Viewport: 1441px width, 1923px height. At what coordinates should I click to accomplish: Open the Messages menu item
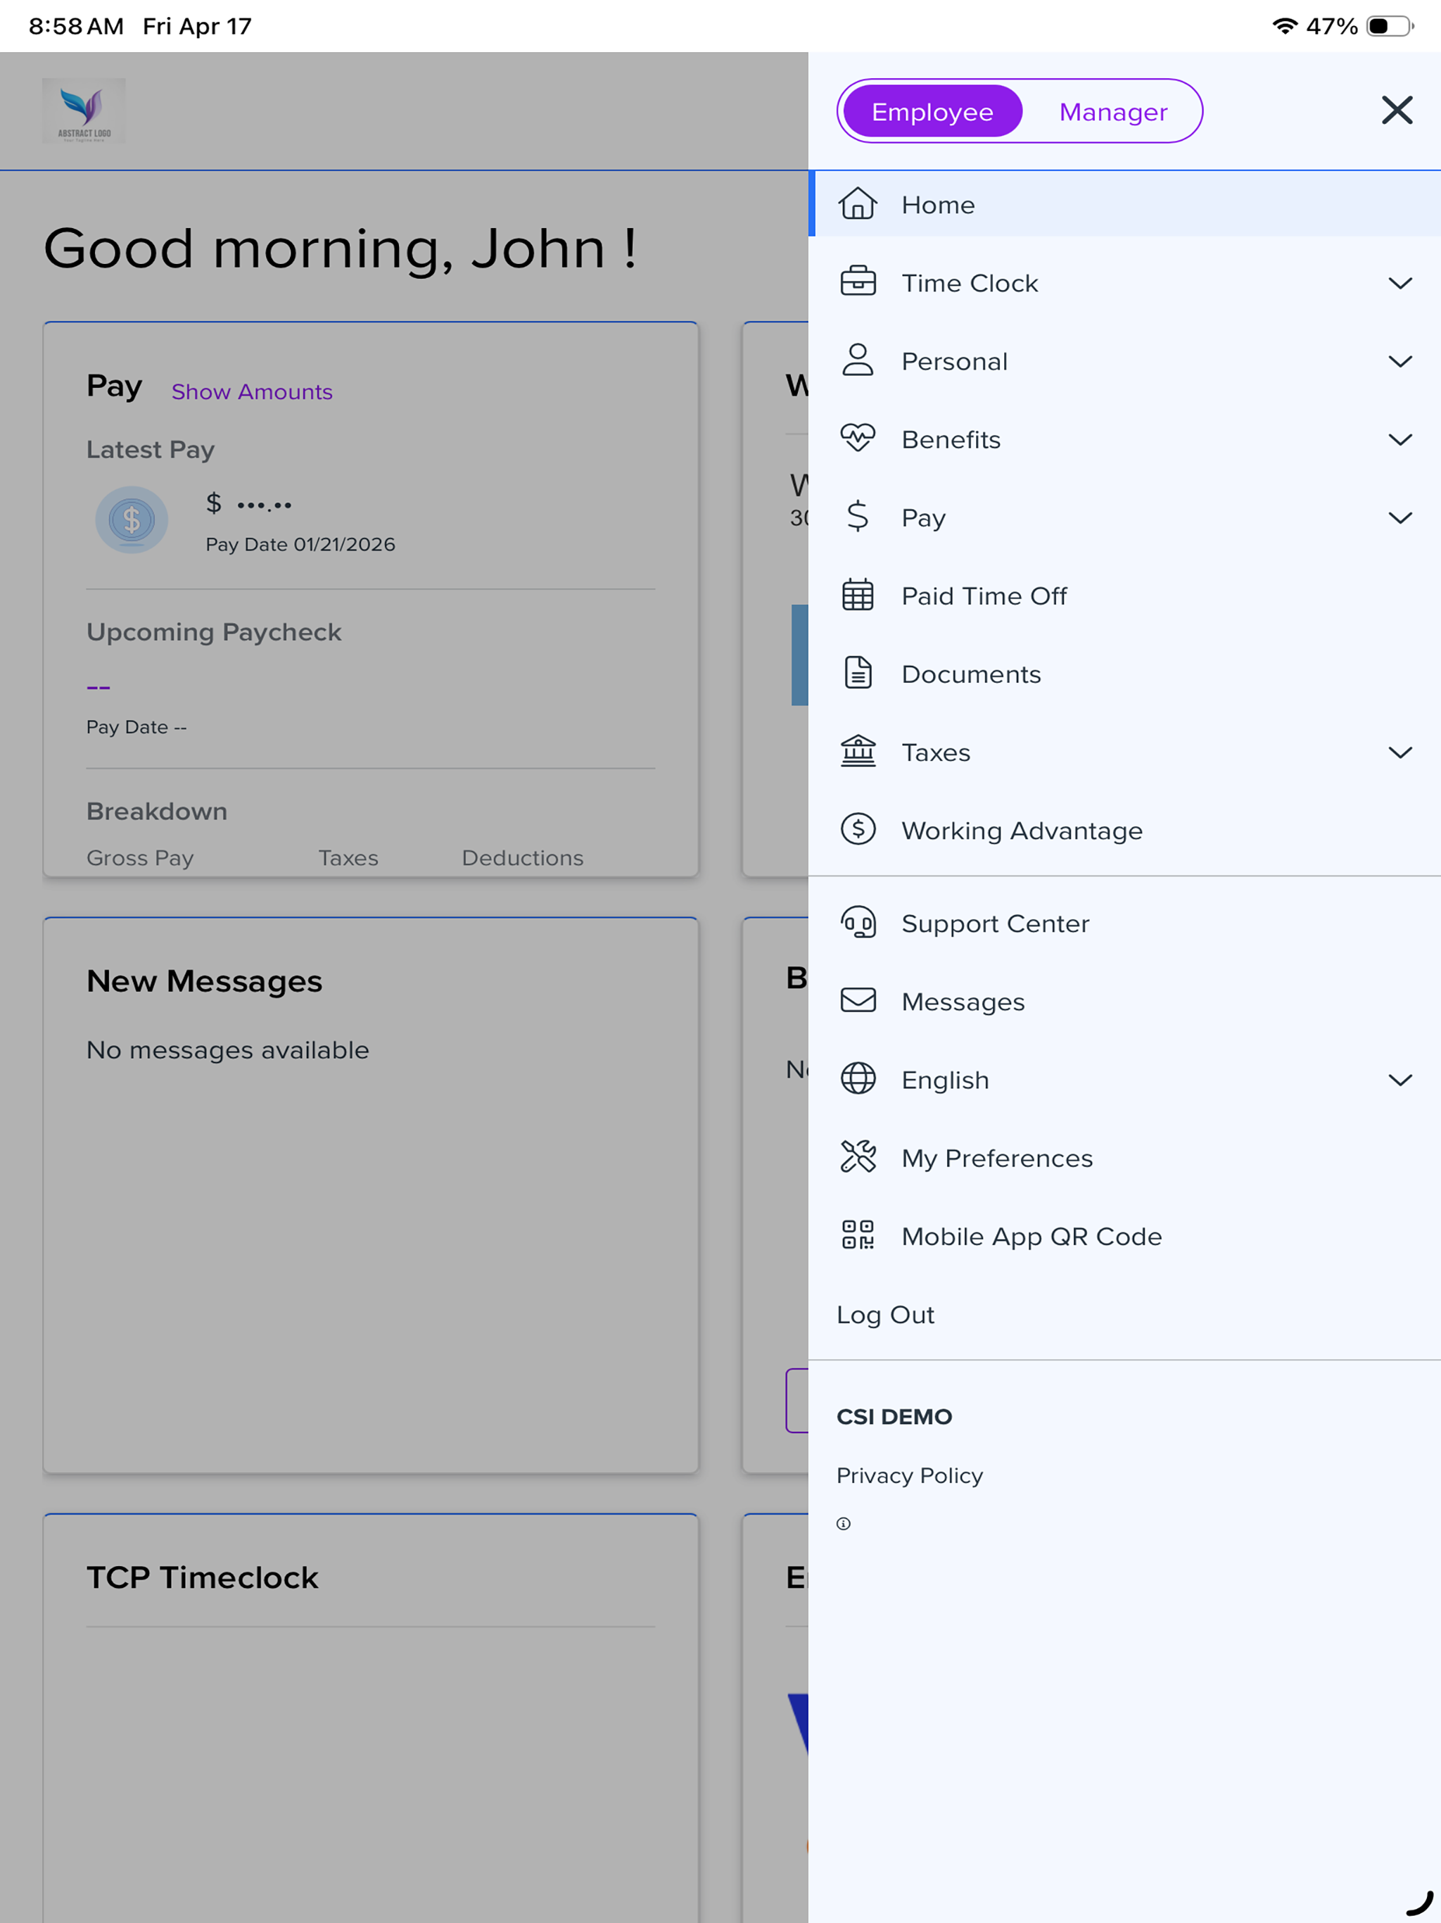pyautogui.click(x=1124, y=1002)
